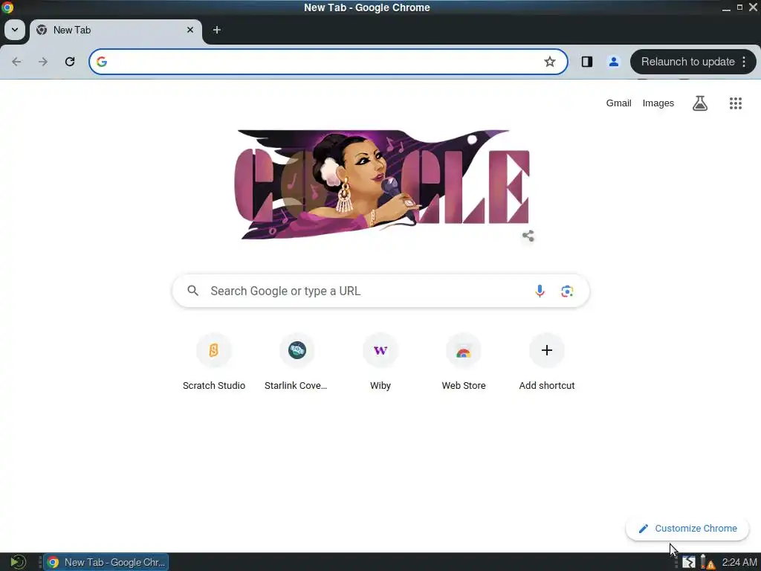This screenshot has width=761, height=571.
Task: Open the Wiby shortcut
Action: 380,363
